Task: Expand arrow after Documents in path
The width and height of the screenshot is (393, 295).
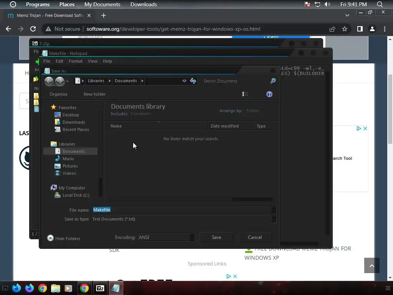Action: click(x=142, y=81)
